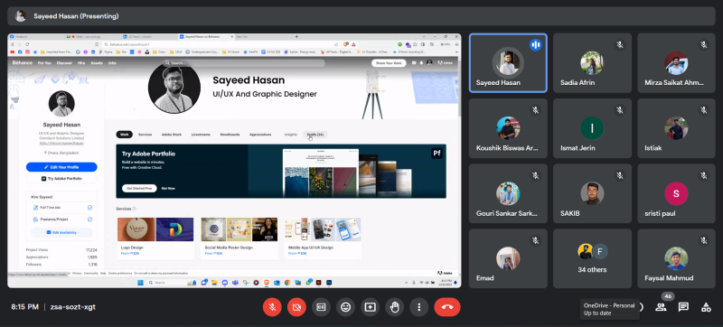The width and height of the screenshot is (723, 327).
Task: Switch to the Services tab on Behance
Action: [145, 135]
